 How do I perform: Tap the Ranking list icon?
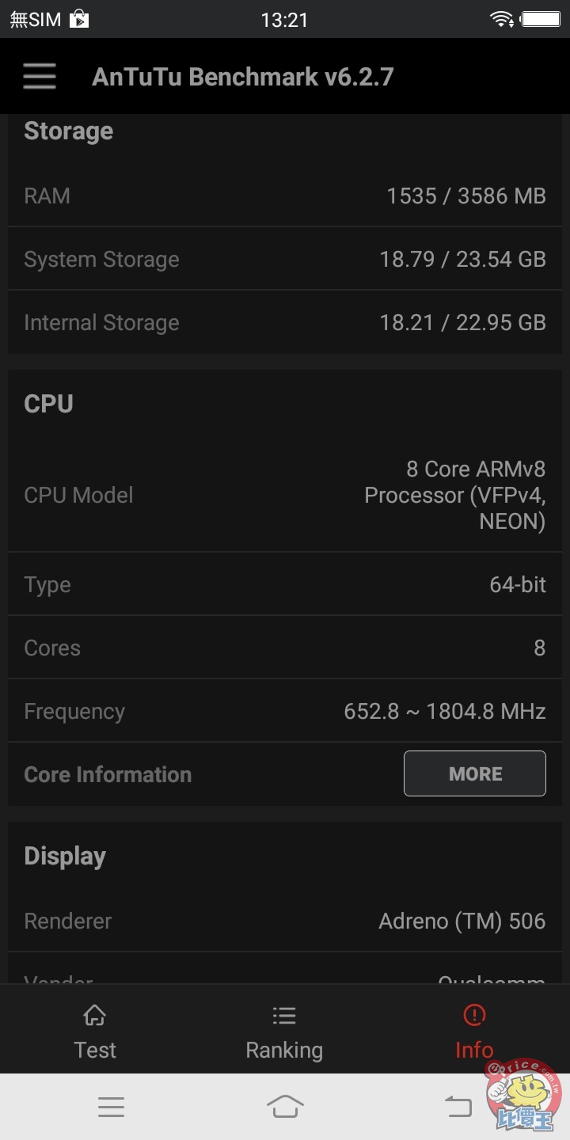284,1016
